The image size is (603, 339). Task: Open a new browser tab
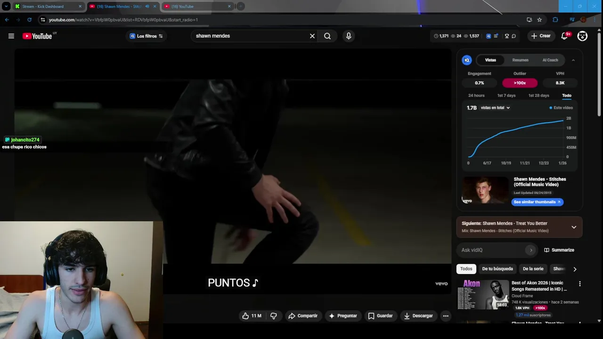click(240, 7)
